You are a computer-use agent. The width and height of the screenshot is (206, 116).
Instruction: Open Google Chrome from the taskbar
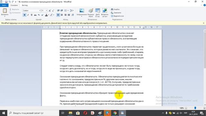(x=115, y=113)
